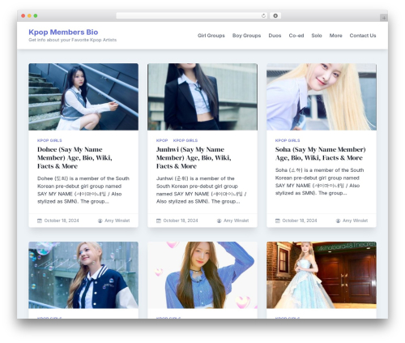The image size is (405, 343).
Task: Click Amy Winslet author on Soha post
Action: point(356,221)
